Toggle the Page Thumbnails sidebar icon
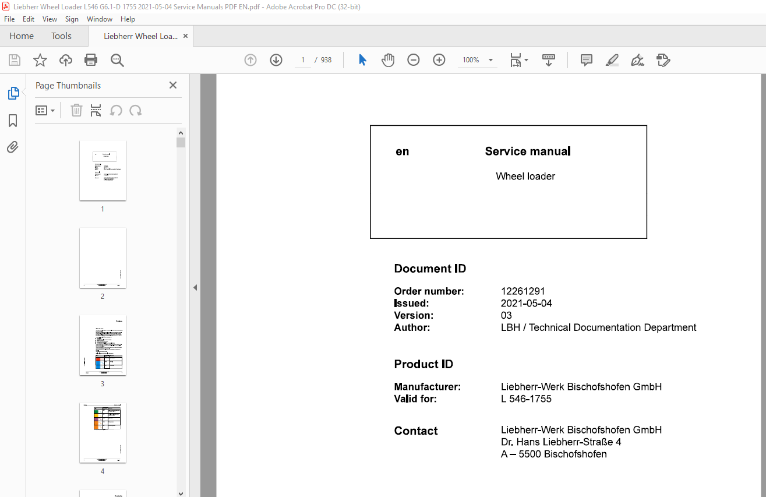The height and width of the screenshot is (497, 766). (x=13, y=93)
